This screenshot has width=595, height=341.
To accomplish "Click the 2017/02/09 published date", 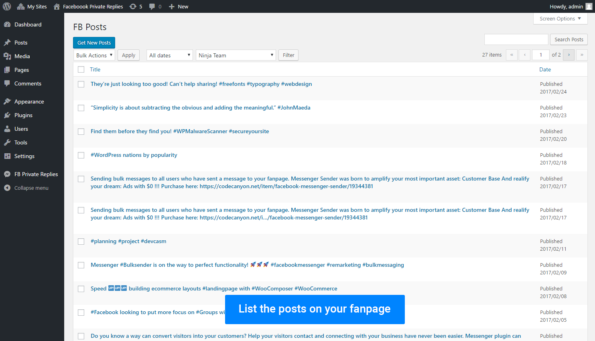I will click(553, 272).
